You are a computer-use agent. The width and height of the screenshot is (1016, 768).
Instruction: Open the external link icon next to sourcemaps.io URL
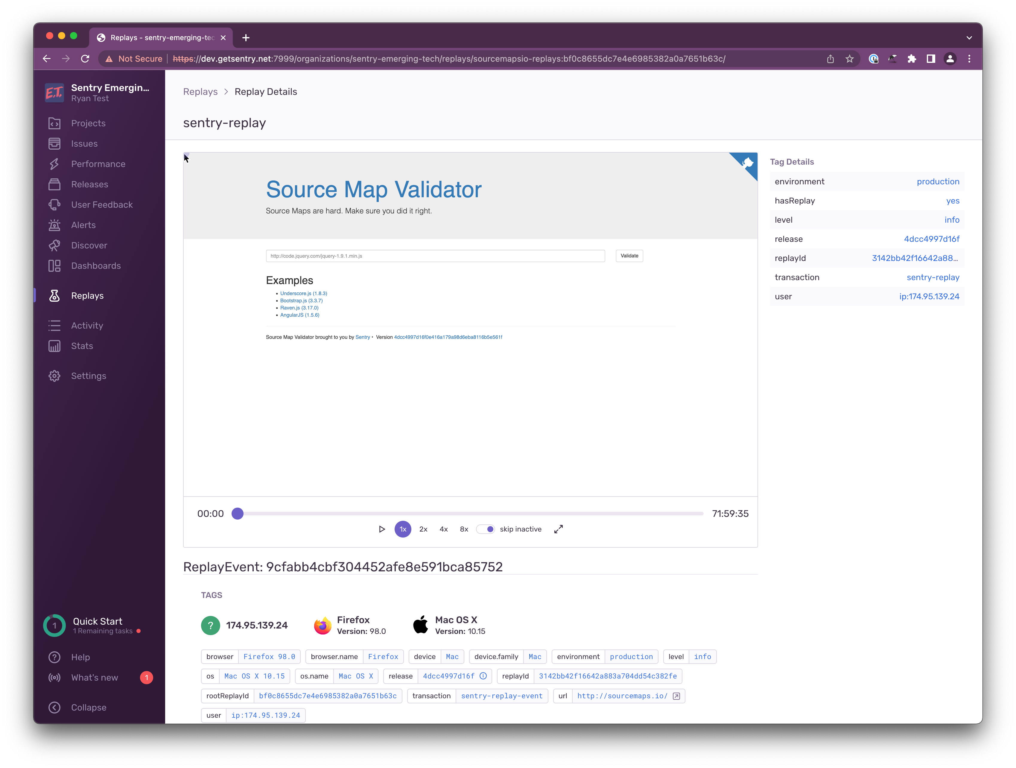676,696
